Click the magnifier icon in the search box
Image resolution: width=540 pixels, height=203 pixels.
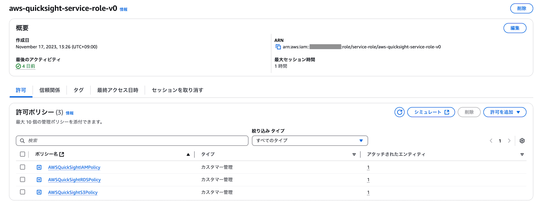(x=22, y=141)
